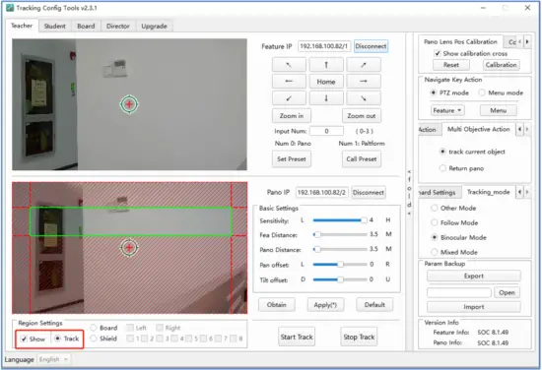
Task: Select the Track region radio button
Action: [x=58, y=339]
